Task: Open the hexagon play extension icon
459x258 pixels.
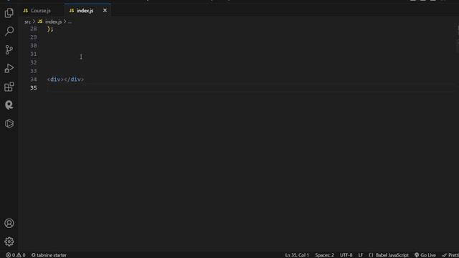Action: click(9, 123)
